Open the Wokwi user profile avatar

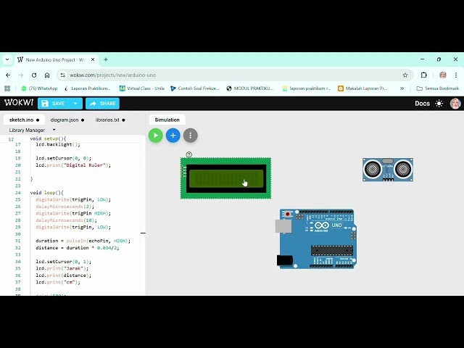pos(455,103)
